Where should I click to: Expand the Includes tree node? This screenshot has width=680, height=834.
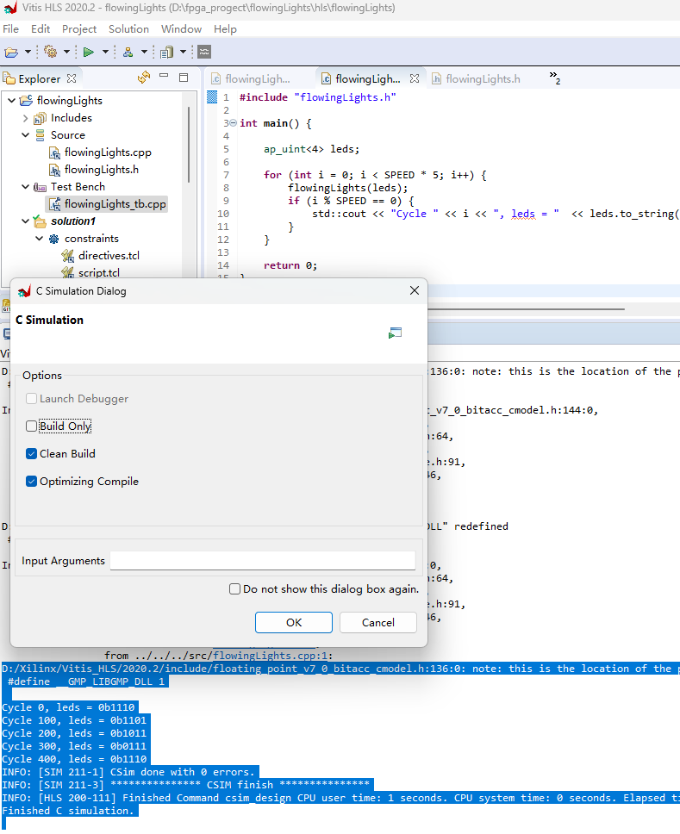pos(26,118)
